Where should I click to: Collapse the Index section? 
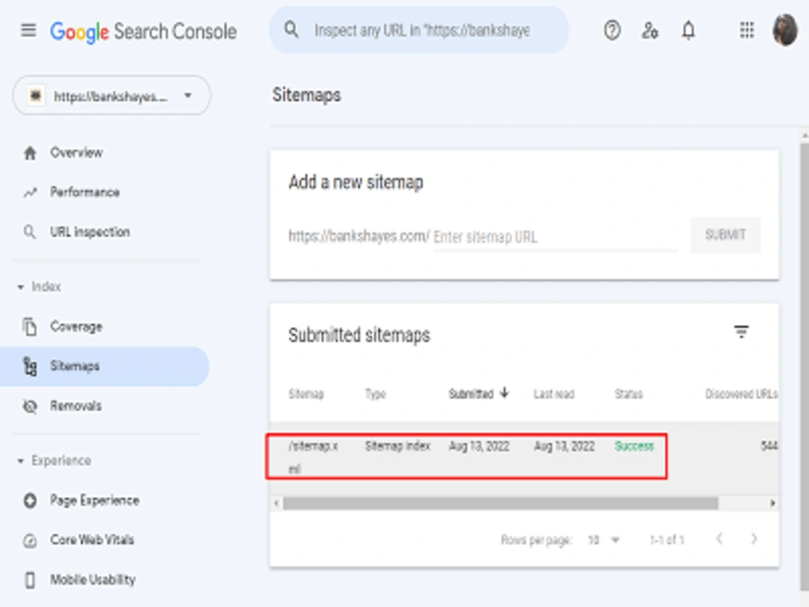pos(39,287)
